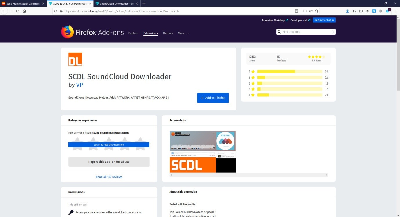Go to the browser home page
The width and height of the screenshot is (400, 217).
pyautogui.click(x=24, y=11)
